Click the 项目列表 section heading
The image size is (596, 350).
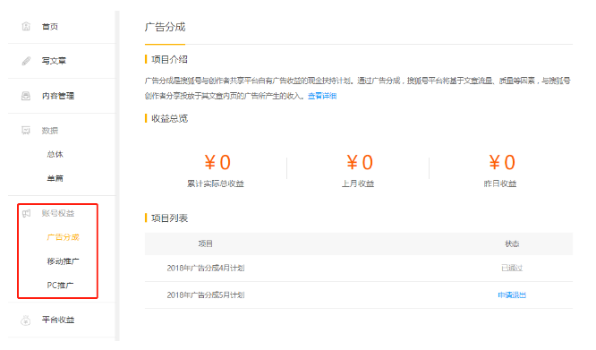[x=169, y=218]
